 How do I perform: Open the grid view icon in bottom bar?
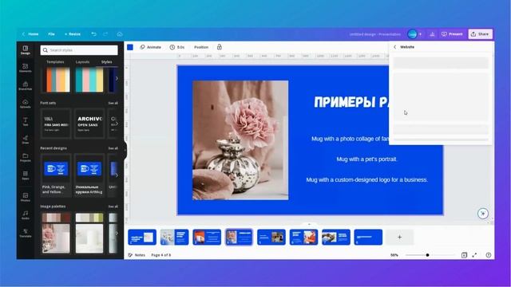pos(464,255)
